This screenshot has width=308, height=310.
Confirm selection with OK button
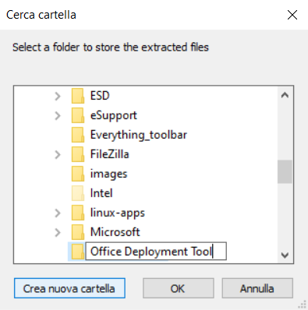coord(179,288)
